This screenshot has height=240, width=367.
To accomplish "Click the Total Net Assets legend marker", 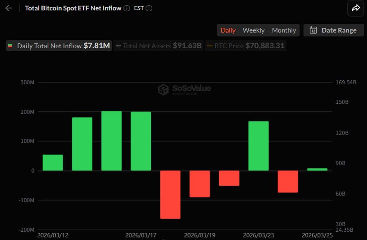I will coord(118,46).
